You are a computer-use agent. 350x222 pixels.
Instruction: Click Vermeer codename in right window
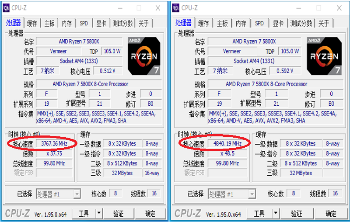pos(232,51)
